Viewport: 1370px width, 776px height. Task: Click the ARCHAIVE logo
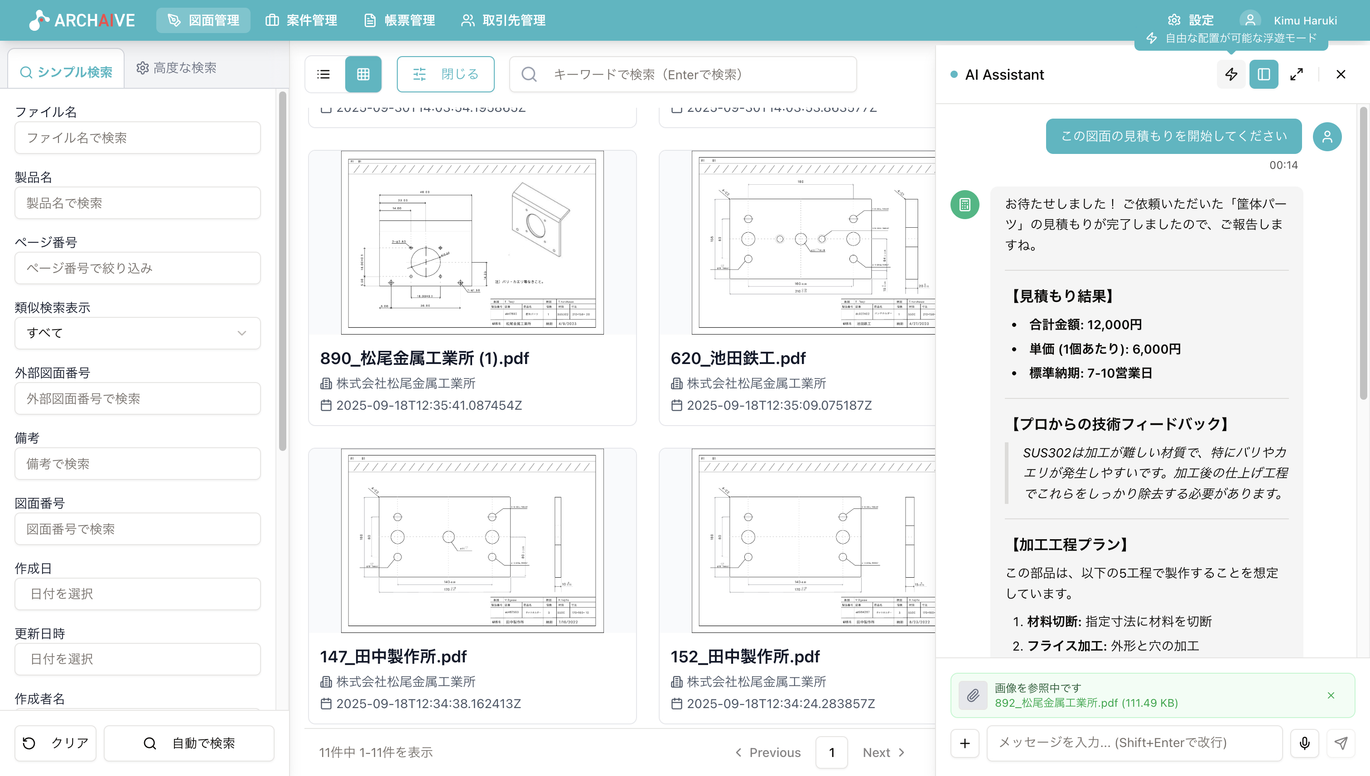tap(82, 20)
